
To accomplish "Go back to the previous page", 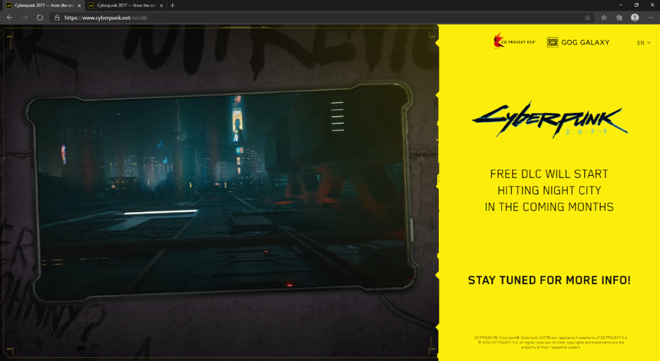I will pos(9,18).
